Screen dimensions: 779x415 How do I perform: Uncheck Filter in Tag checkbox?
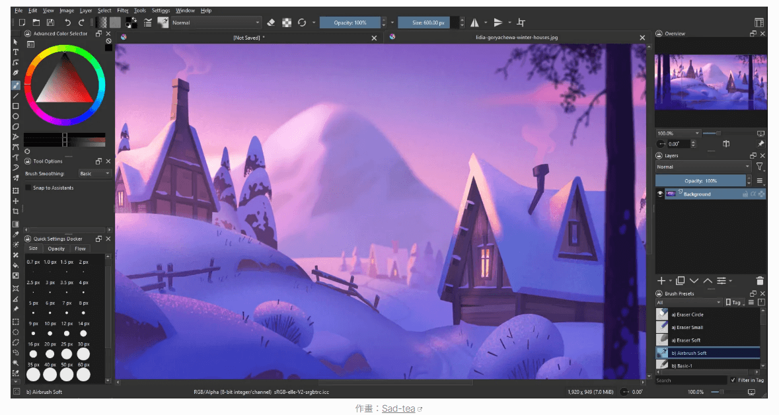click(733, 380)
